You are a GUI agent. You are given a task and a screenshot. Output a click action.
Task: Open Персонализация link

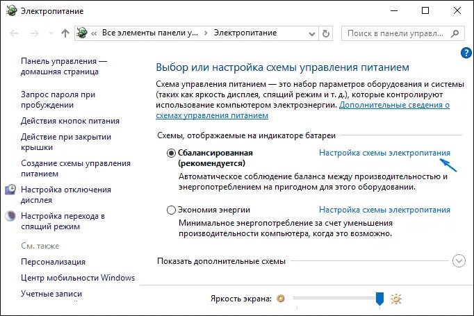(53, 262)
